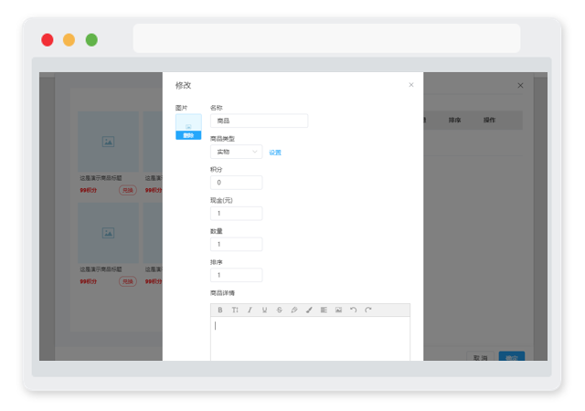Click the 兑换 button on first product card
This screenshot has width=585, height=411.
[128, 190]
